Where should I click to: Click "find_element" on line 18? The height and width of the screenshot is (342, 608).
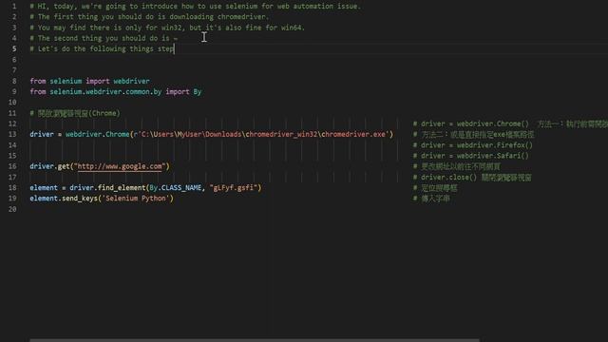pos(122,188)
